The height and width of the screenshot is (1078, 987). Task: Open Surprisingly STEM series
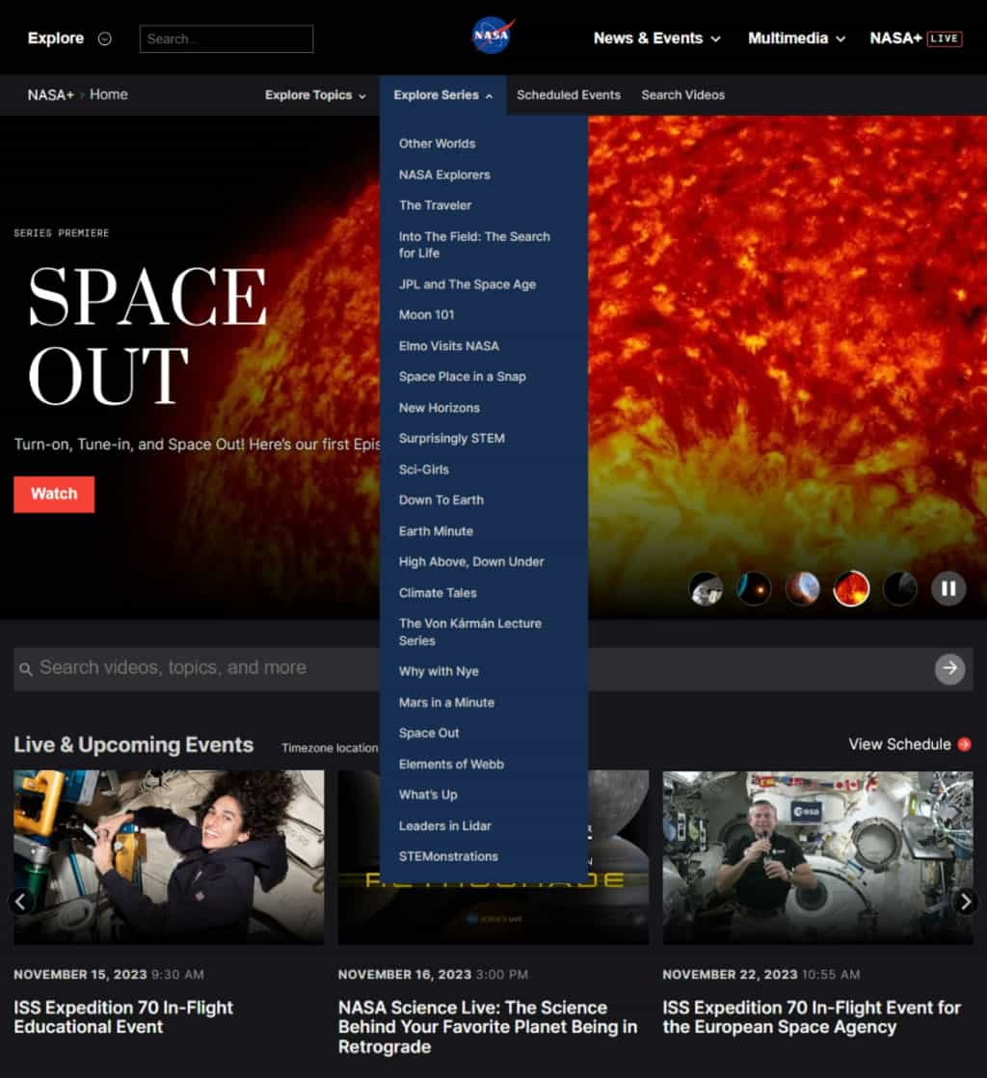pyautogui.click(x=452, y=439)
